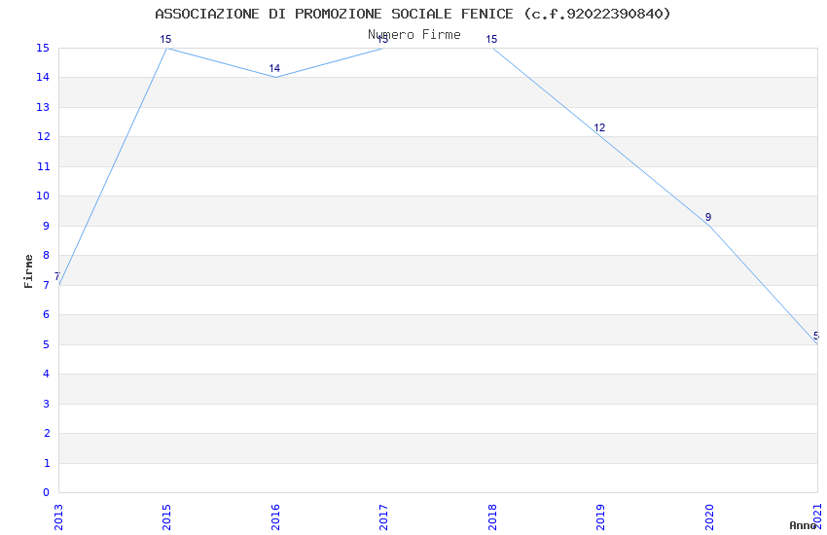Select the 2016 x-axis year label

(275, 517)
